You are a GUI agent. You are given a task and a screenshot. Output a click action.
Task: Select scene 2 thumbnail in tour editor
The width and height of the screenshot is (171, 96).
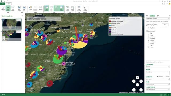12,35
